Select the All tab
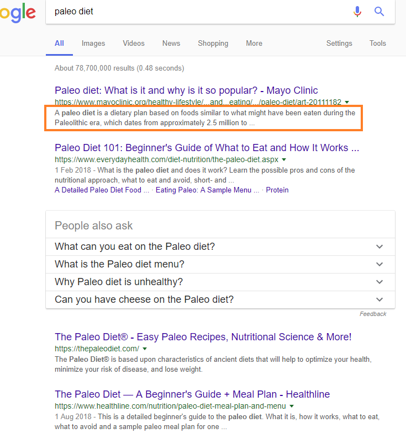The width and height of the screenshot is (406, 439). (x=59, y=44)
